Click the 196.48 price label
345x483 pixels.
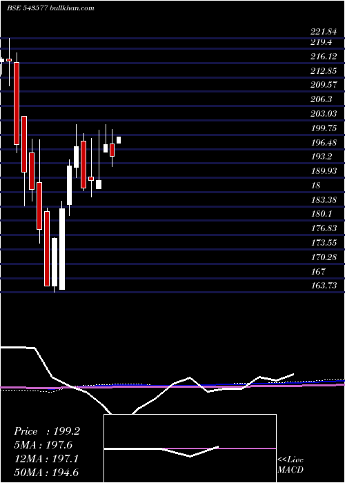pos(324,142)
